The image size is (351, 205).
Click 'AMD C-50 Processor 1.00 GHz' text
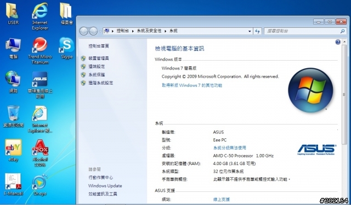click(x=244, y=156)
